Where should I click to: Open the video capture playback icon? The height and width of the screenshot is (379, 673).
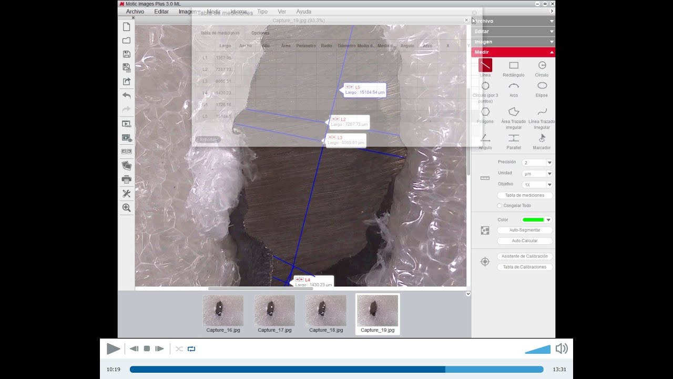pos(126,124)
